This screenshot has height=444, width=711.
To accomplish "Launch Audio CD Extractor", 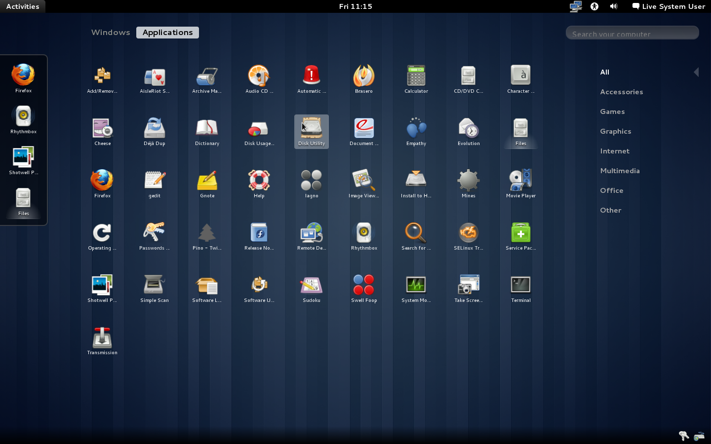I will pos(259,80).
